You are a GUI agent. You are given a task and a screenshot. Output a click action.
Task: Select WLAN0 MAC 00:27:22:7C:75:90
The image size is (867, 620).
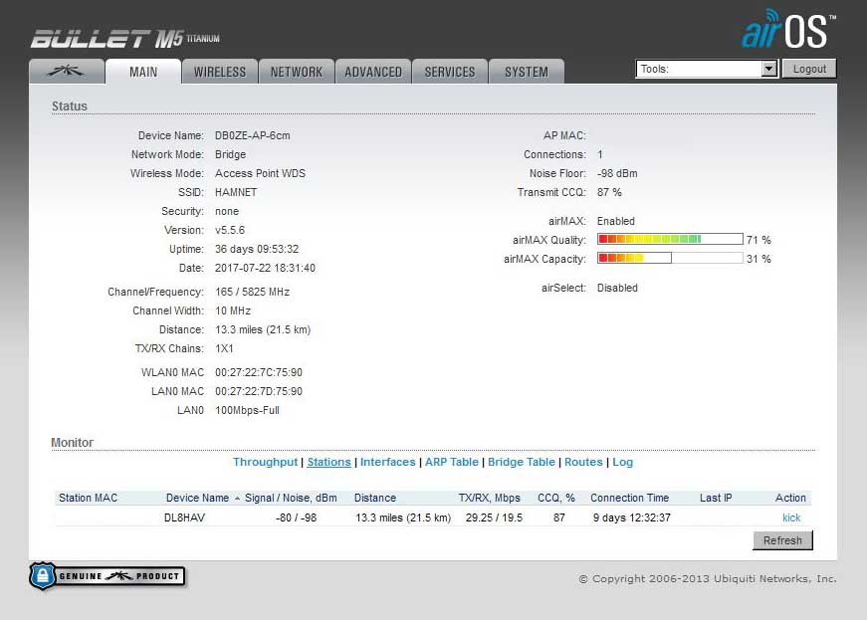coord(259,372)
